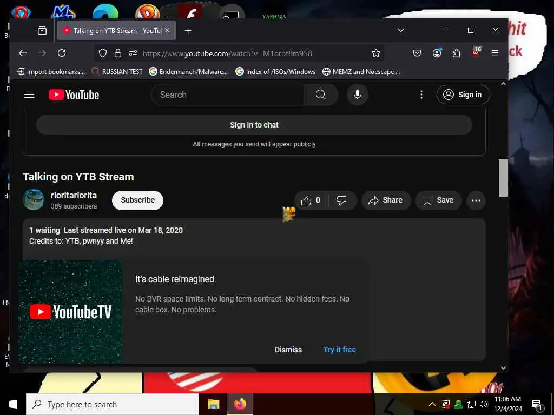
Task: Open Windows Start menu
Action: pyautogui.click(x=13, y=404)
